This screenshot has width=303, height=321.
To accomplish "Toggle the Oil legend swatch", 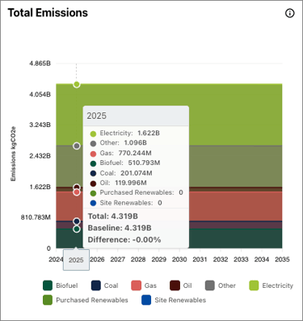I will click(175, 285).
